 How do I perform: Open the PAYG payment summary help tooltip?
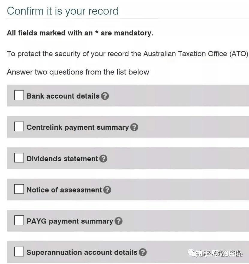click(x=118, y=221)
